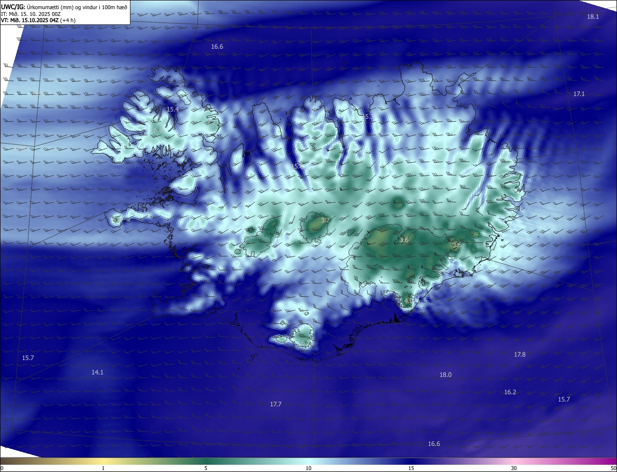Screen dimensions: 617x472
Task: Click the 15.7 value beside 16.2
Action: pyautogui.click(x=564, y=400)
